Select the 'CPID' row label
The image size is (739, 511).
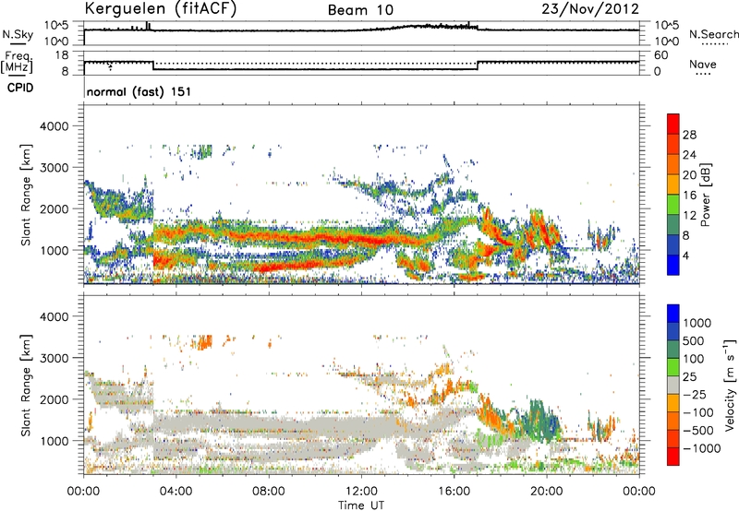pyautogui.click(x=20, y=88)
